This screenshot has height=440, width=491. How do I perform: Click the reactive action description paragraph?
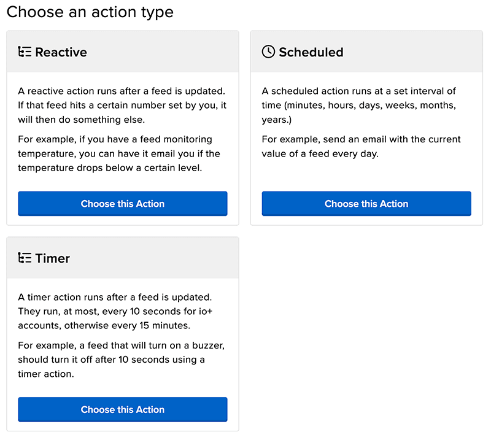point(122,105)
